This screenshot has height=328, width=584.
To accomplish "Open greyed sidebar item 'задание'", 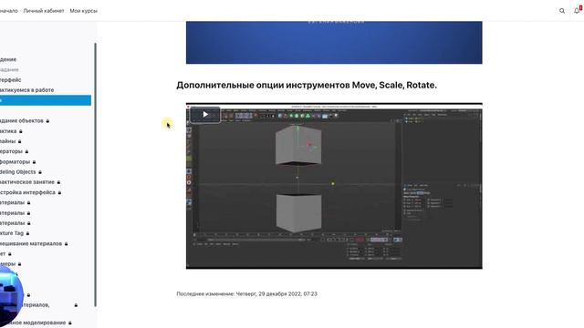I will pos(9,69).
